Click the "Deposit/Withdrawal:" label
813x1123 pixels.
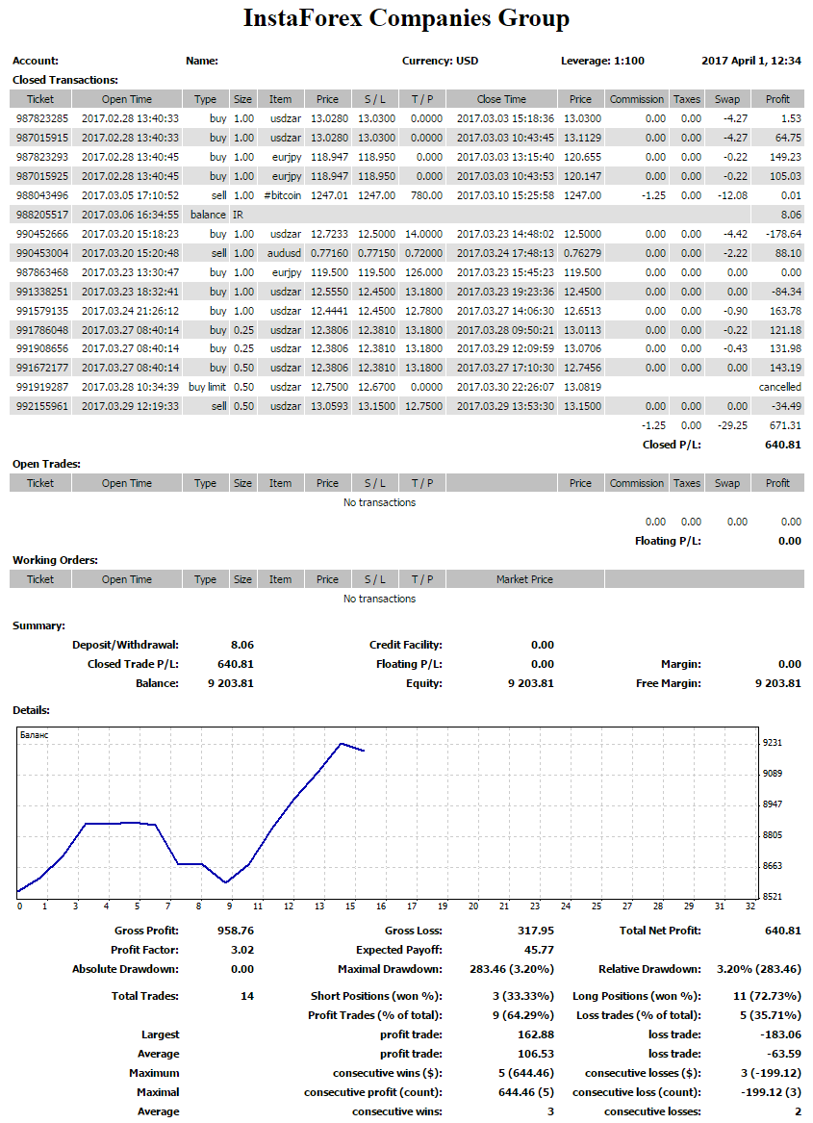[125, 646]
